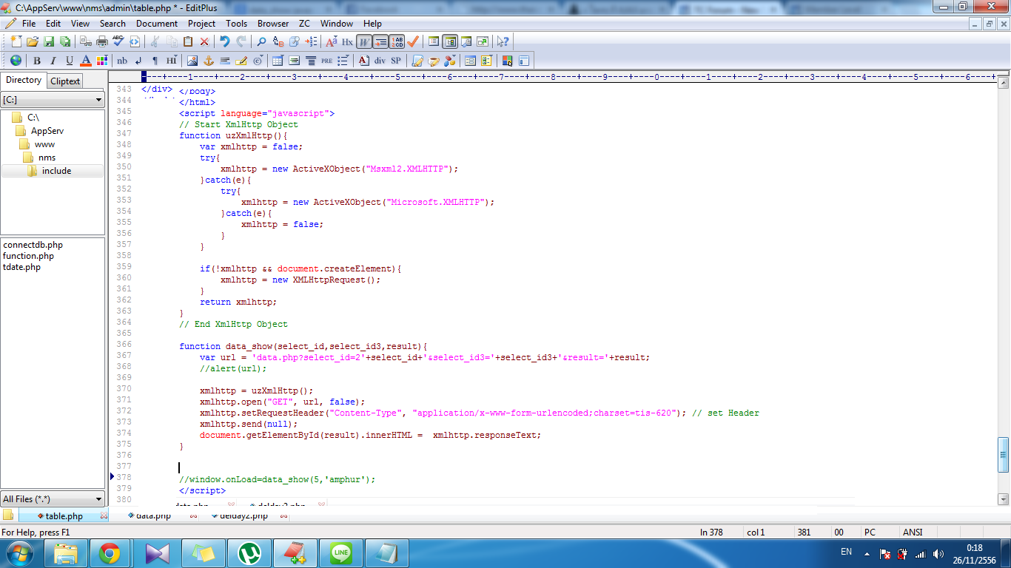The height and width of the screenshot is (568, 1011).
Task: Select the www folder in directory tree
Action: click(x=44, y=144)
